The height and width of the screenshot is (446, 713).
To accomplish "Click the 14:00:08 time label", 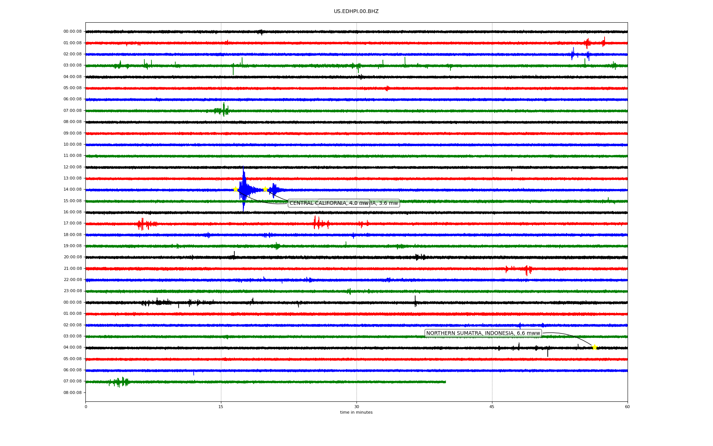I will pos(72,190).
